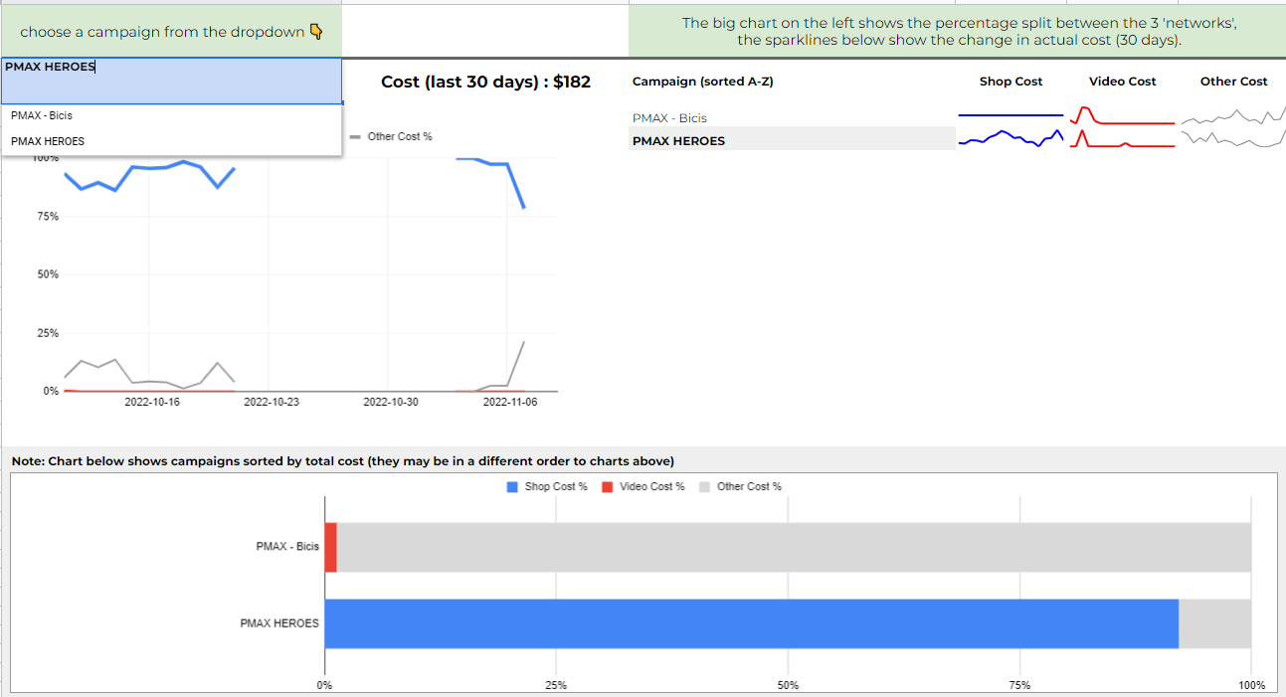Click the red Video Cost legend swatch in bar chart
Screen dimensions: 1286x697
(x=607, y=487)
